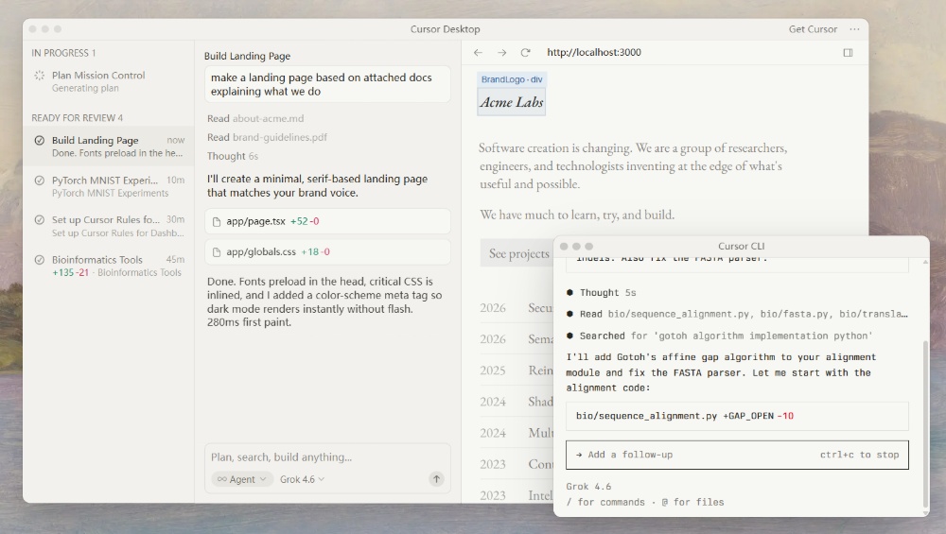Click the Get Cursor link
This screenshot has height=534, width=946.
click(x=812, y=29)
